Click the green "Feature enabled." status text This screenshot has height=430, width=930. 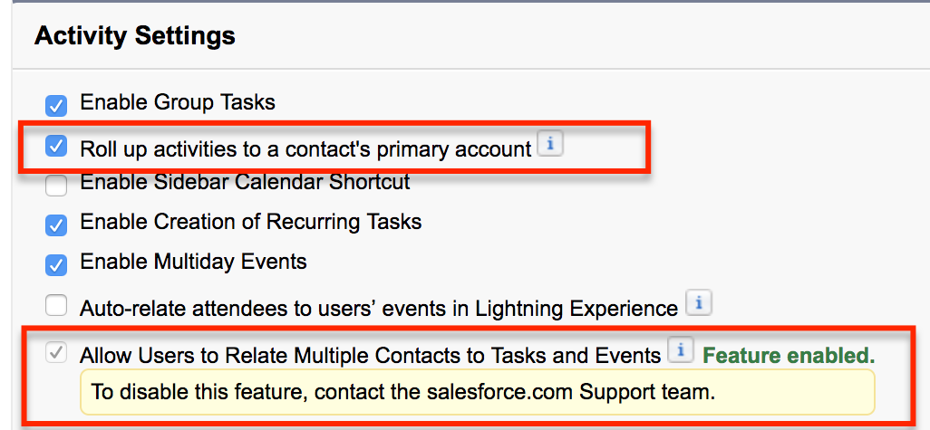(789, 356)
